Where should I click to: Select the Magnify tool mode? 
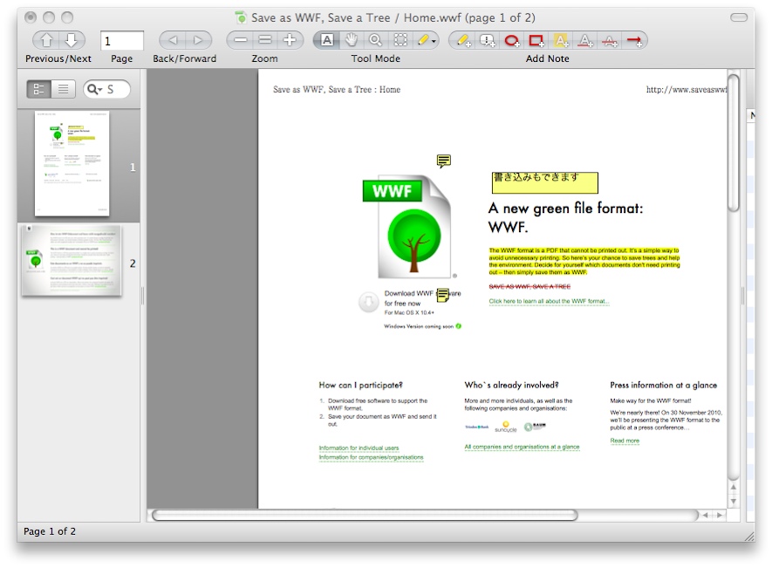(376, 40)
